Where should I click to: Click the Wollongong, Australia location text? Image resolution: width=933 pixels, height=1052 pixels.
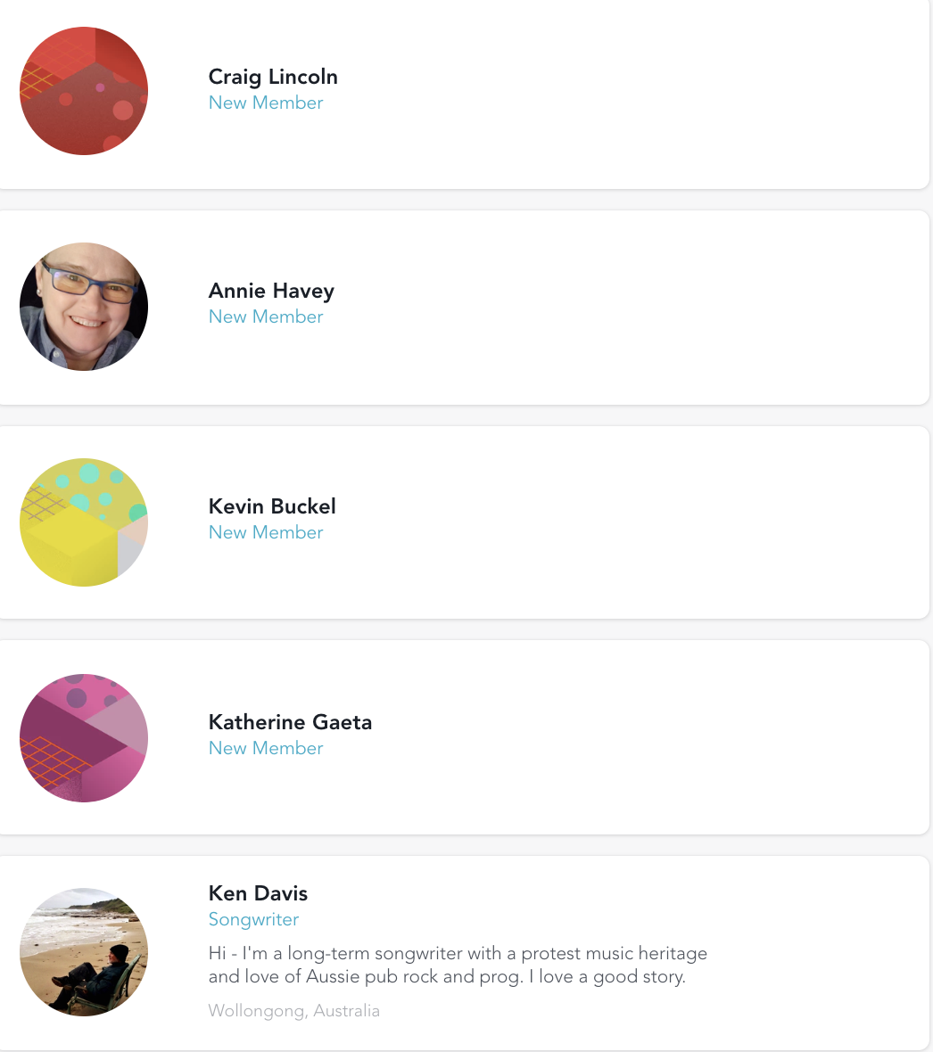pos(293,1011)
